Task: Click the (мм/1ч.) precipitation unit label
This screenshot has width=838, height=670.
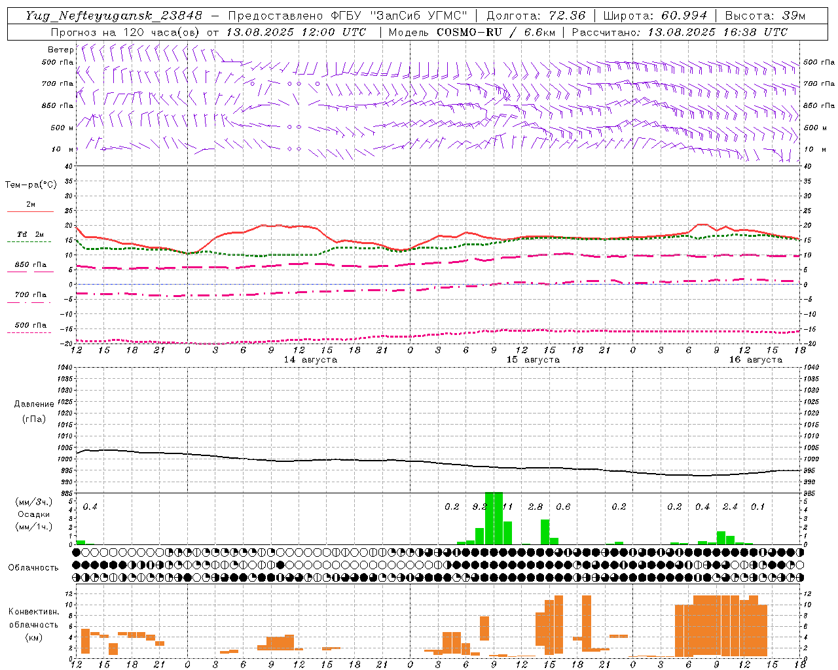Action: [34, 527]
